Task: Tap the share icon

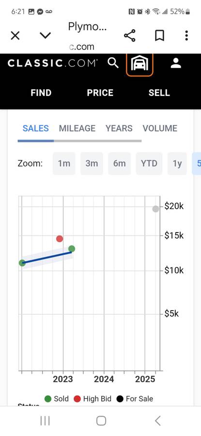Action: click(x=129, y=35)
